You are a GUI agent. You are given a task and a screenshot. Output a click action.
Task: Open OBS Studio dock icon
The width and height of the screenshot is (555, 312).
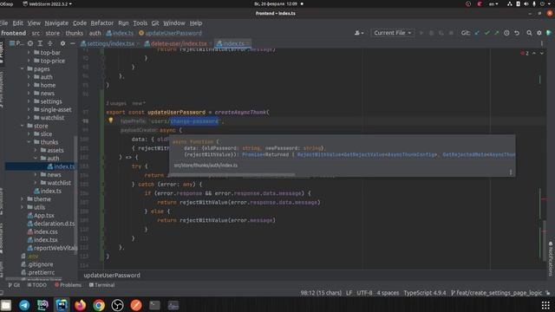118,305
